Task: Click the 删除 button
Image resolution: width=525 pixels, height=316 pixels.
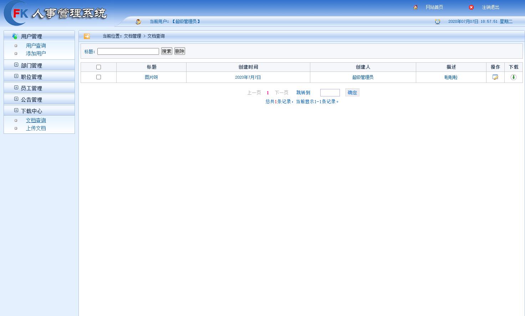Action: click(179, 51)
